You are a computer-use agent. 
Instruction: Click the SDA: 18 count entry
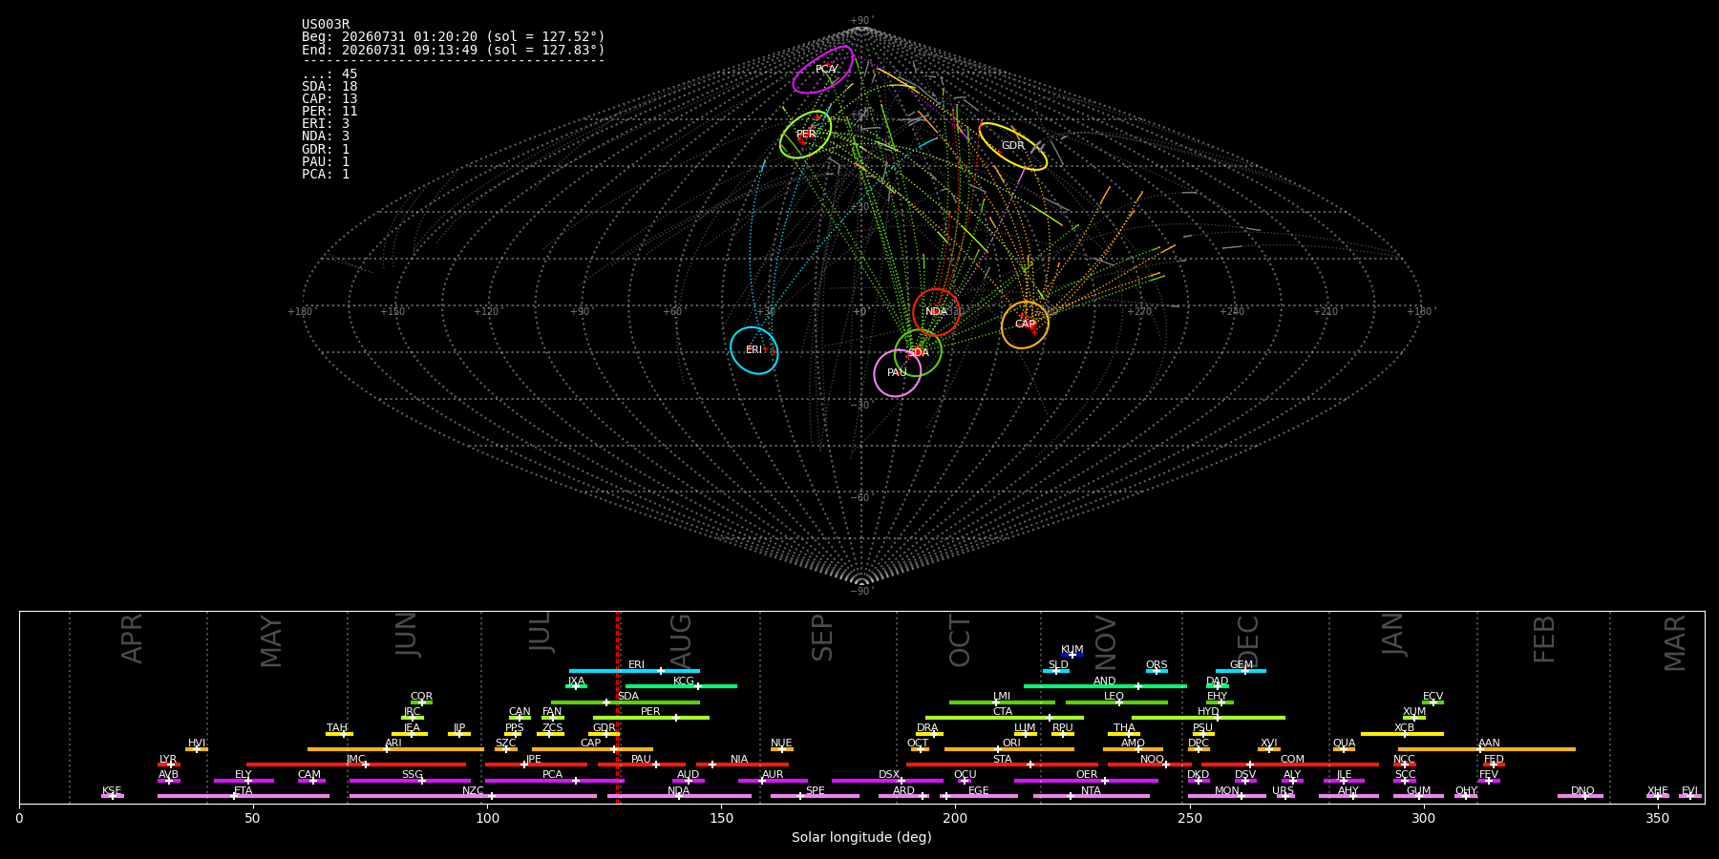(x=329, y=87)
